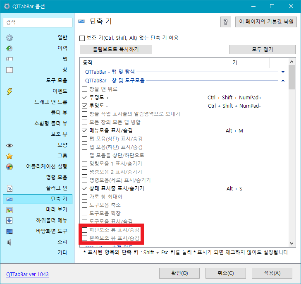Click 확인(O) button
301x284 pixels.
179,273
